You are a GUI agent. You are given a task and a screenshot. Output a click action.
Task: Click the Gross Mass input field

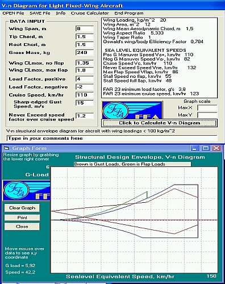click(x=85, y=53)
